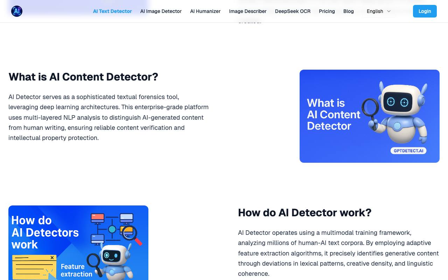Open the AI Text Detector page

(x=112, y=11)
